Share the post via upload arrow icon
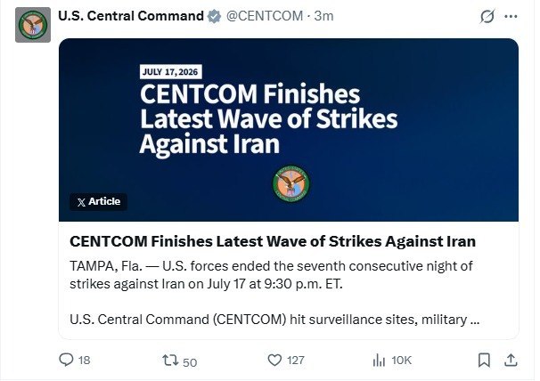This screenshot has height=381, width=540. point(511,360)
